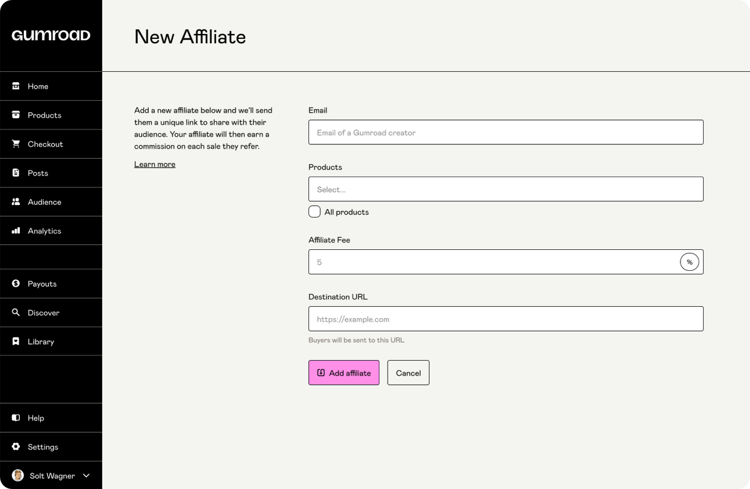The image size is (750, 489).
Task: Open Help in the sidebar
Action: tap(51, 418)
